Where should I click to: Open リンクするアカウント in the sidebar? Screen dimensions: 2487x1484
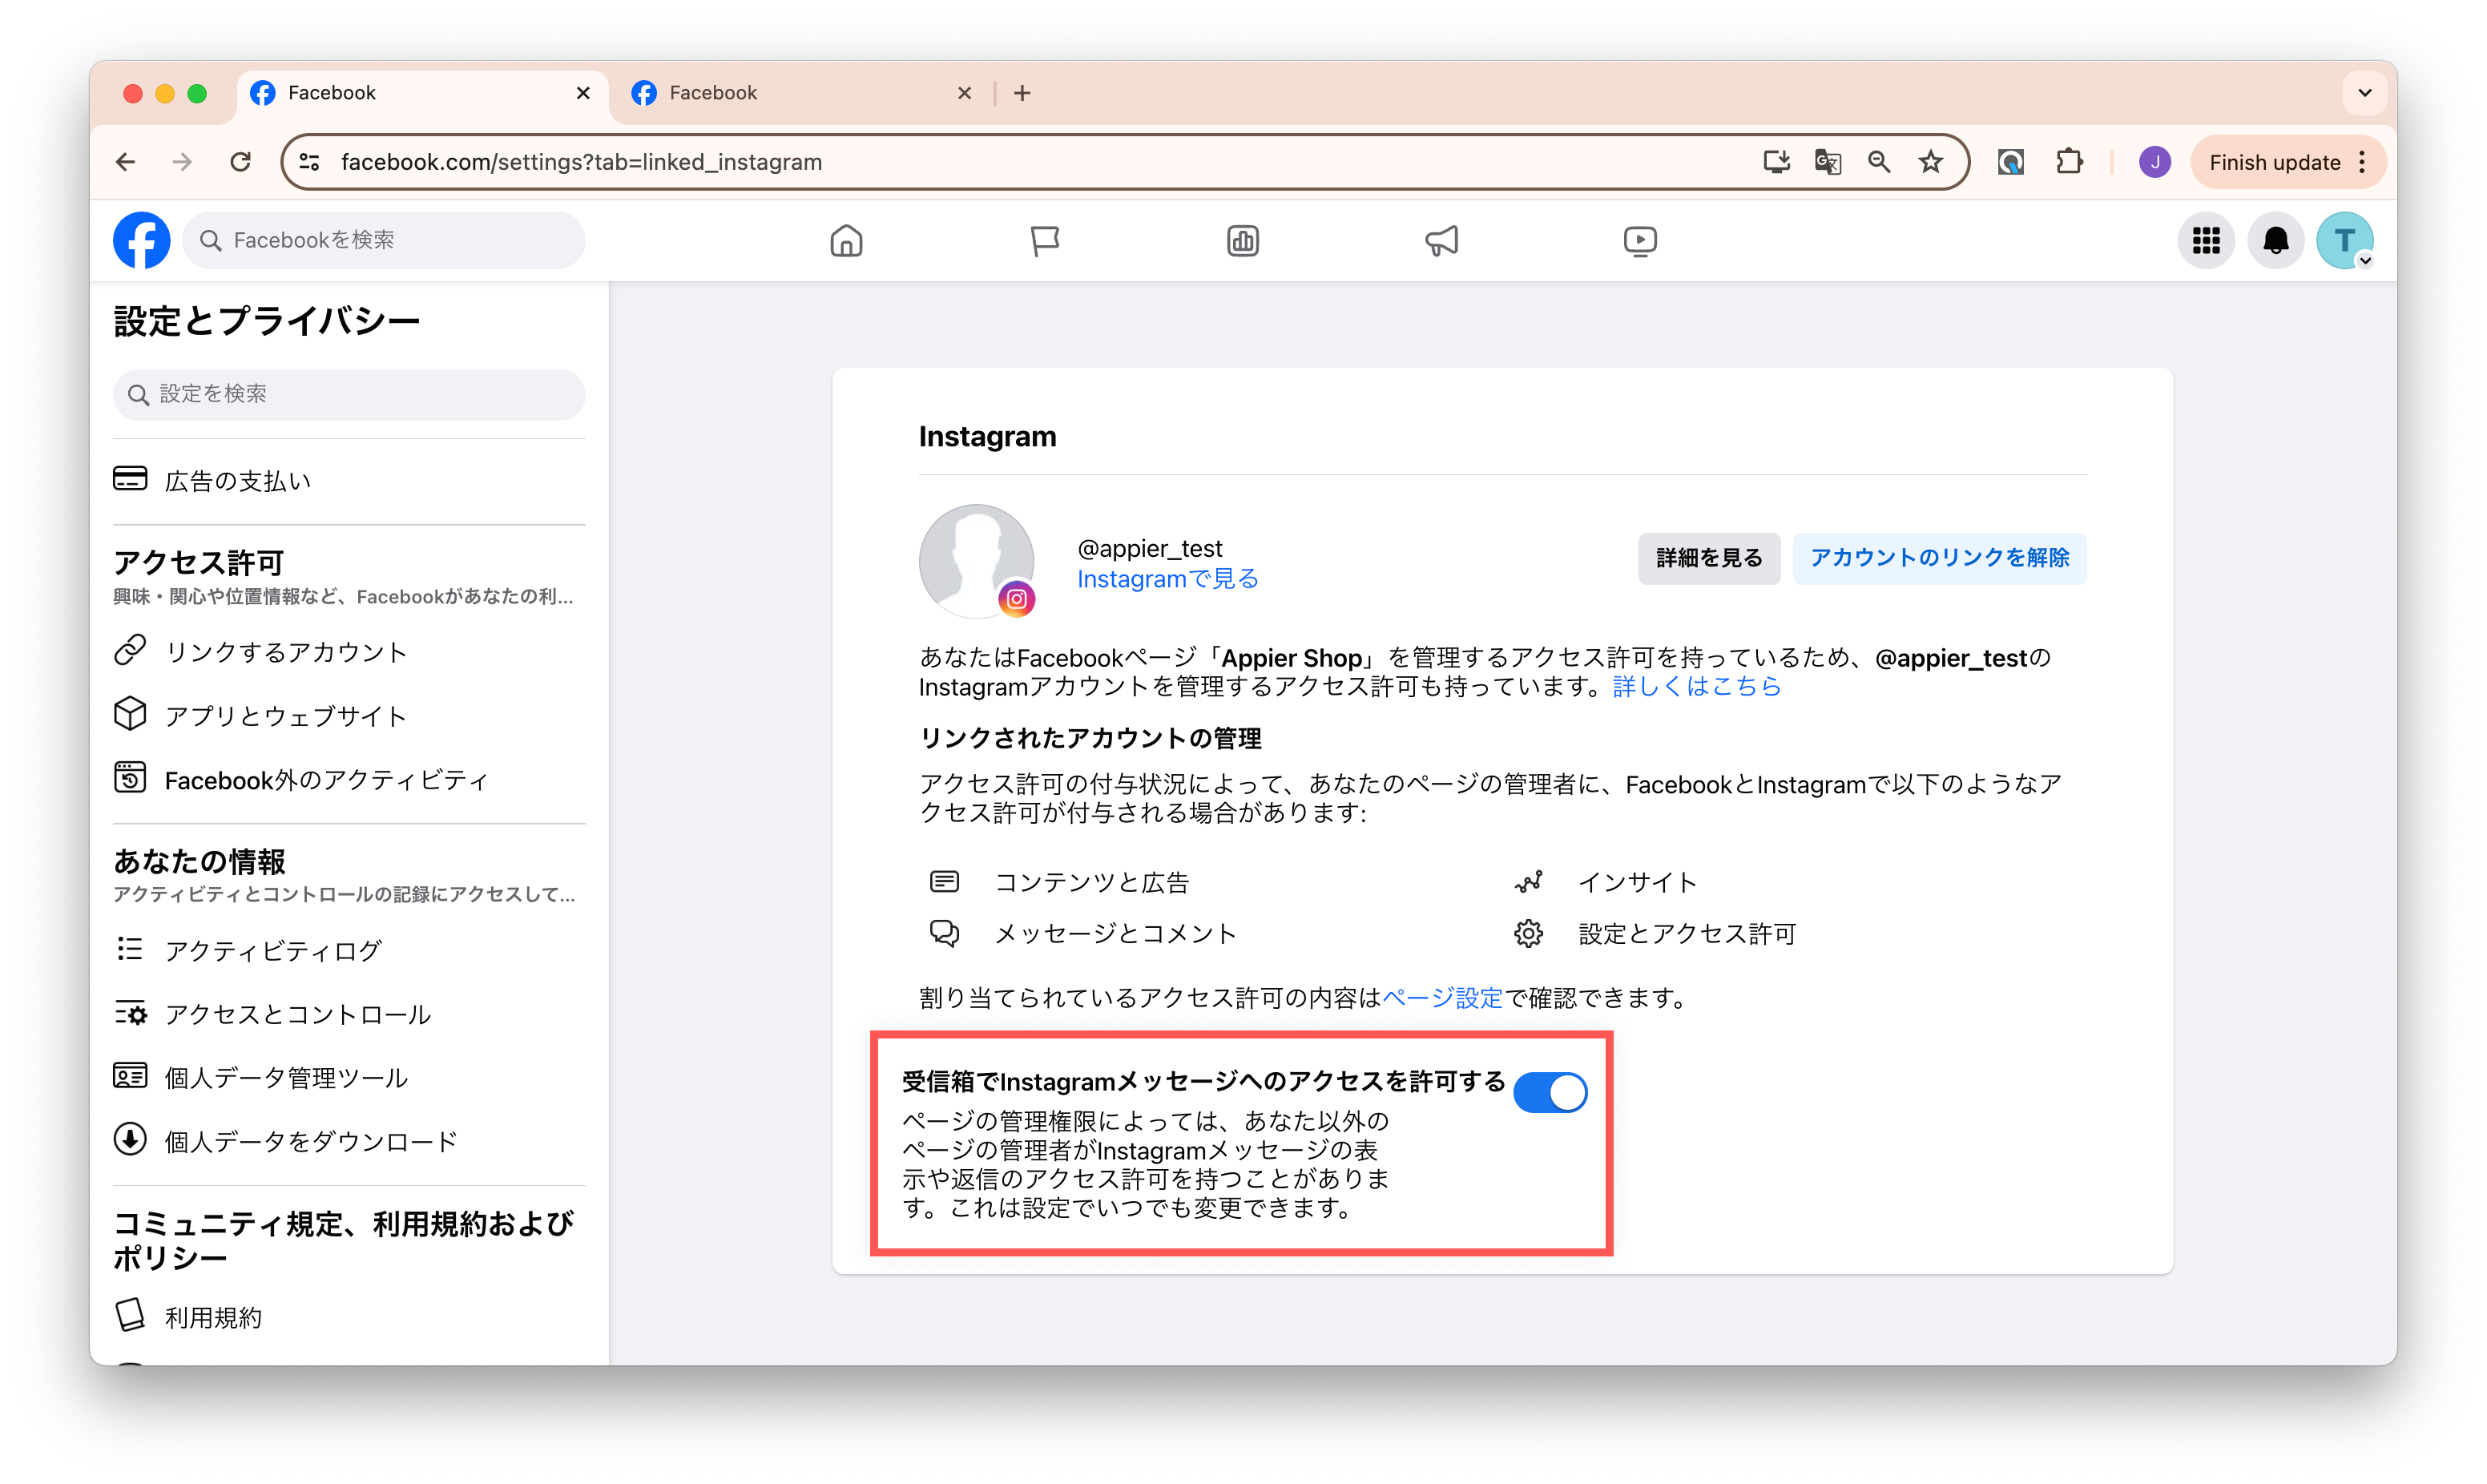click(x=349, y=652)
